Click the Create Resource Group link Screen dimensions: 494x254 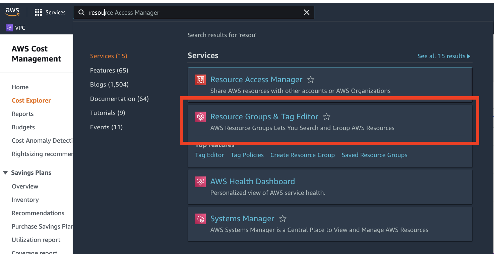click(302, 155)
